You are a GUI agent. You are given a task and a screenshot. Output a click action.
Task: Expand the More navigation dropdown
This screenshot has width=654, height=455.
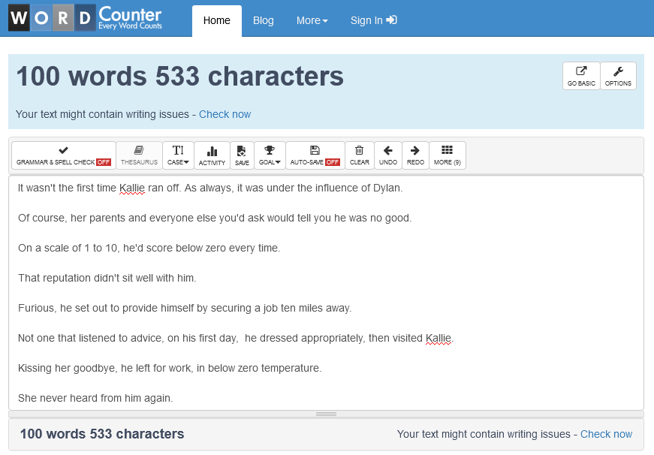tap(312, 20)
